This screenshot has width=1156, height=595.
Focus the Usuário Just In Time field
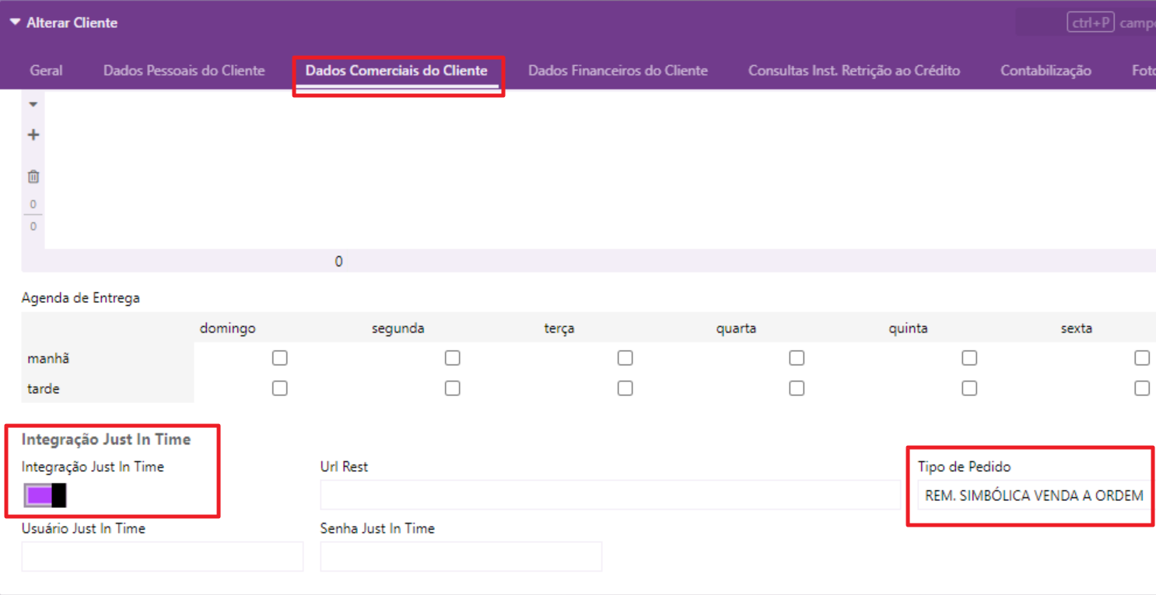pyautogui.click(x=162, y=557)
